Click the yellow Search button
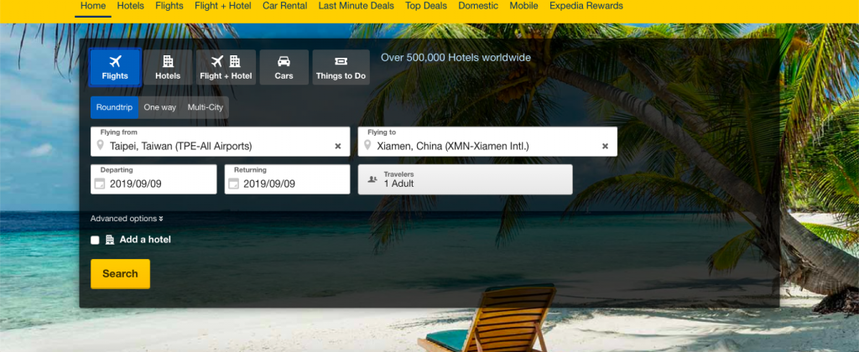Screen dimensions: 859x352 tap(120, 274)
